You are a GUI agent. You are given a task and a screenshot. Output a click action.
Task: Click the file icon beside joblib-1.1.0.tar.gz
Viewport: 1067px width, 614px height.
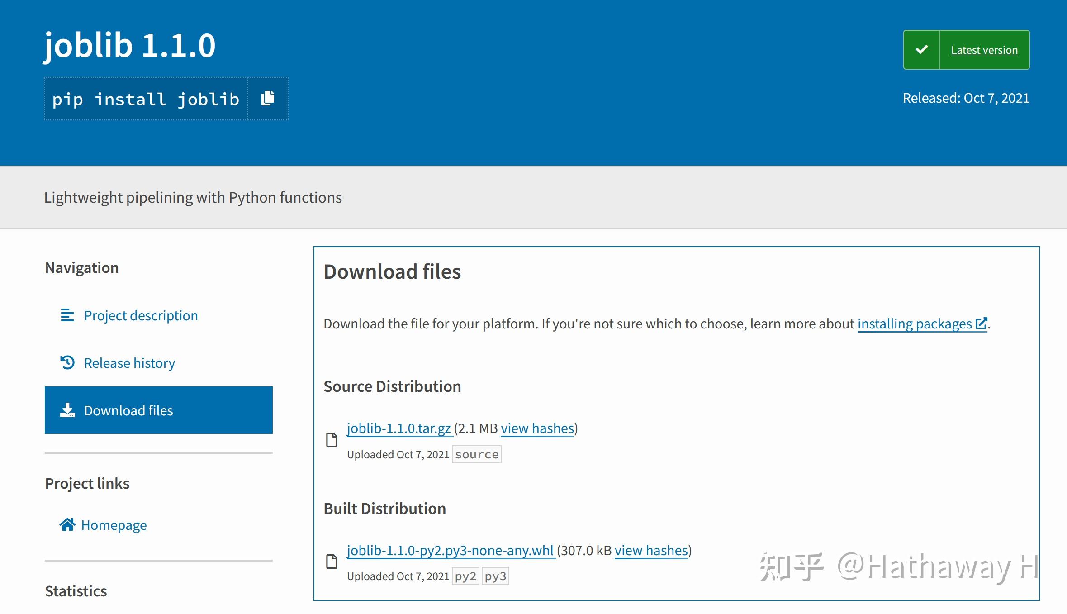[x=332, y=440]
